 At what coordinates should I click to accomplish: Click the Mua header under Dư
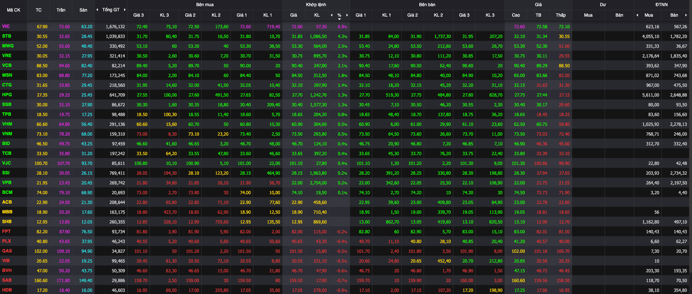pos(588,15)
